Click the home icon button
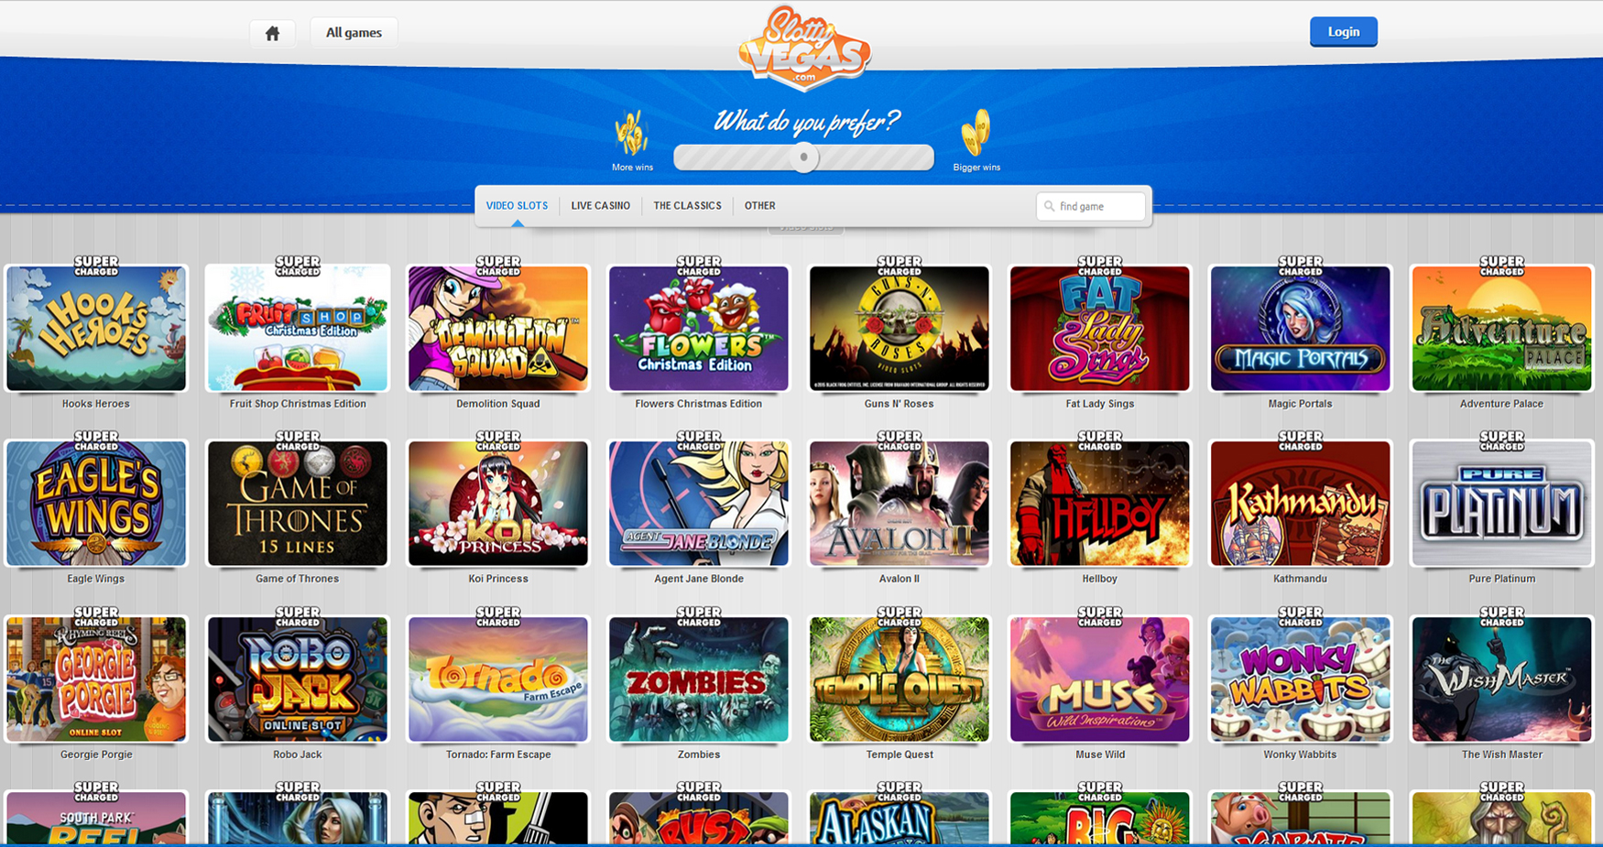The image size is (1603, 847). click(272, 33)
